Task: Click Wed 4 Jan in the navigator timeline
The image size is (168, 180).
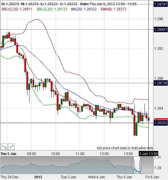Action: tap(96, 177)
